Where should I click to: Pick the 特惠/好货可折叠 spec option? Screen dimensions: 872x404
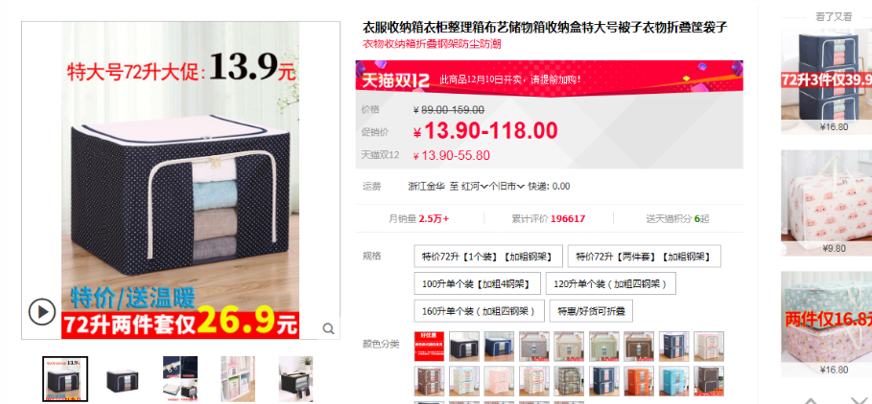(591, 311)
